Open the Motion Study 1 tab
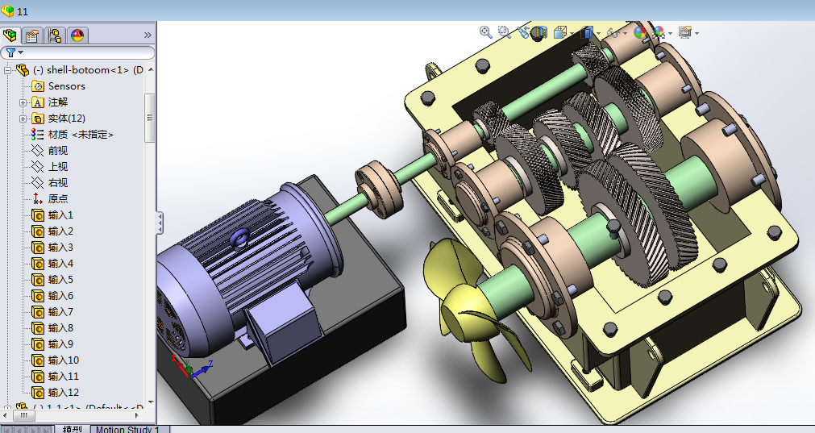This screenshot has width=815, height=433. pos(128,429)
